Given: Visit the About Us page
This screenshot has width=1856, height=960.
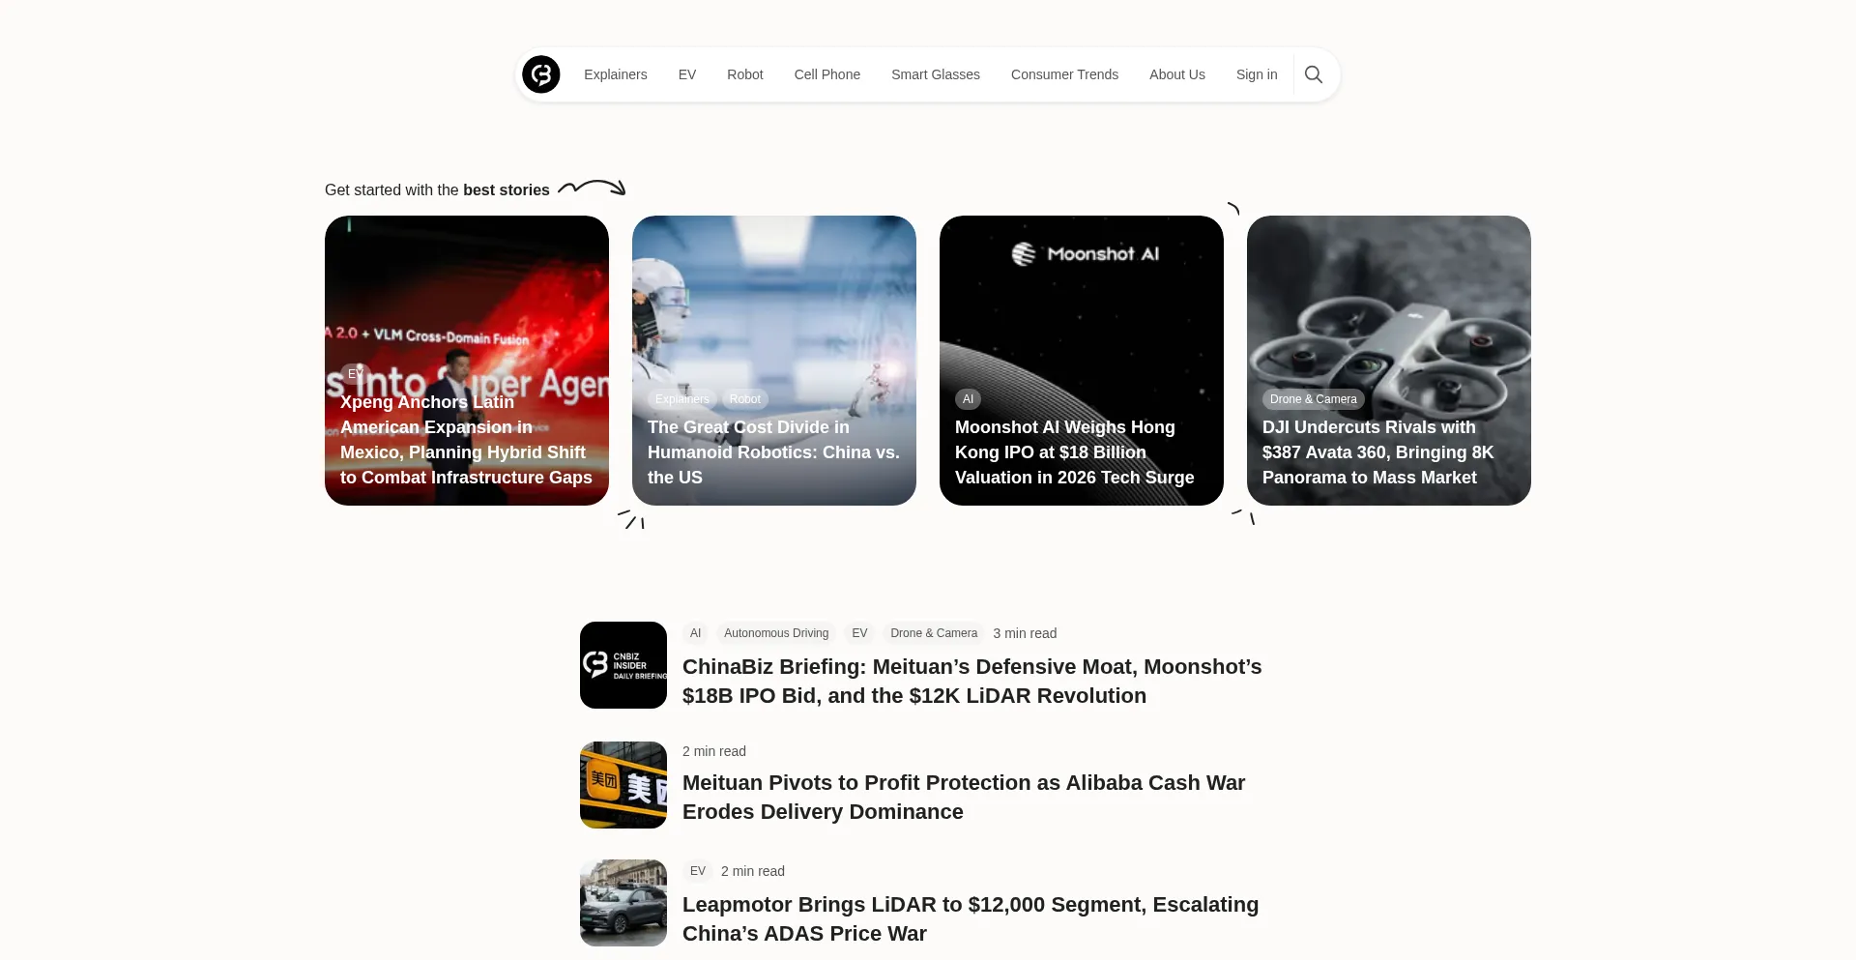Looking at the screenshot, I should pos(1177,74).
